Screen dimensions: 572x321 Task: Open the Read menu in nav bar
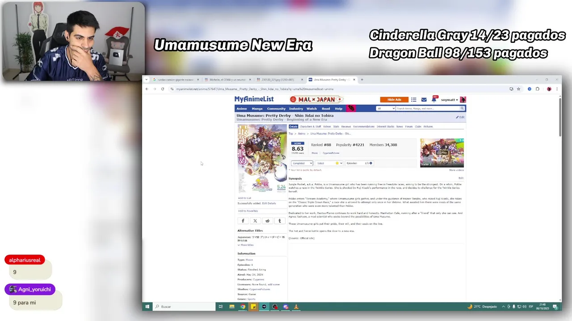click(326, 109)
